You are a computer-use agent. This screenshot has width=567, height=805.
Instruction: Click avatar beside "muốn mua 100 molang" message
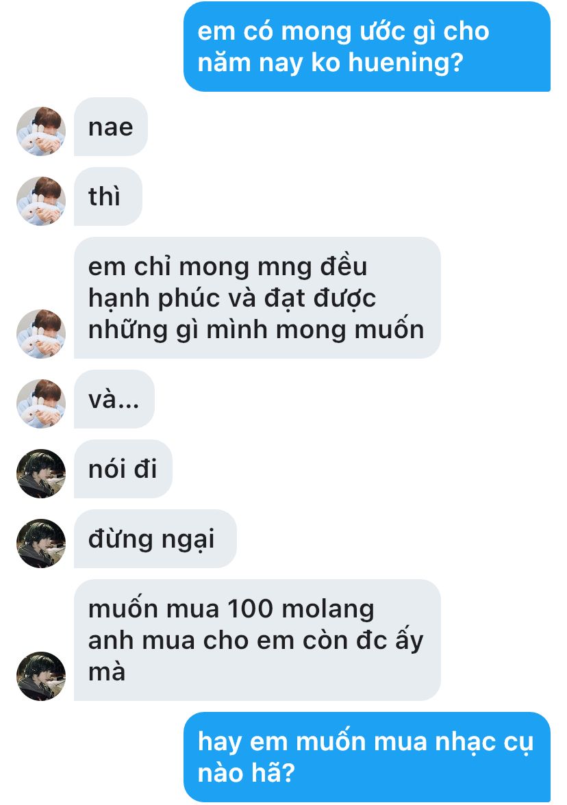pyautogui.click(x=41, y=676)
